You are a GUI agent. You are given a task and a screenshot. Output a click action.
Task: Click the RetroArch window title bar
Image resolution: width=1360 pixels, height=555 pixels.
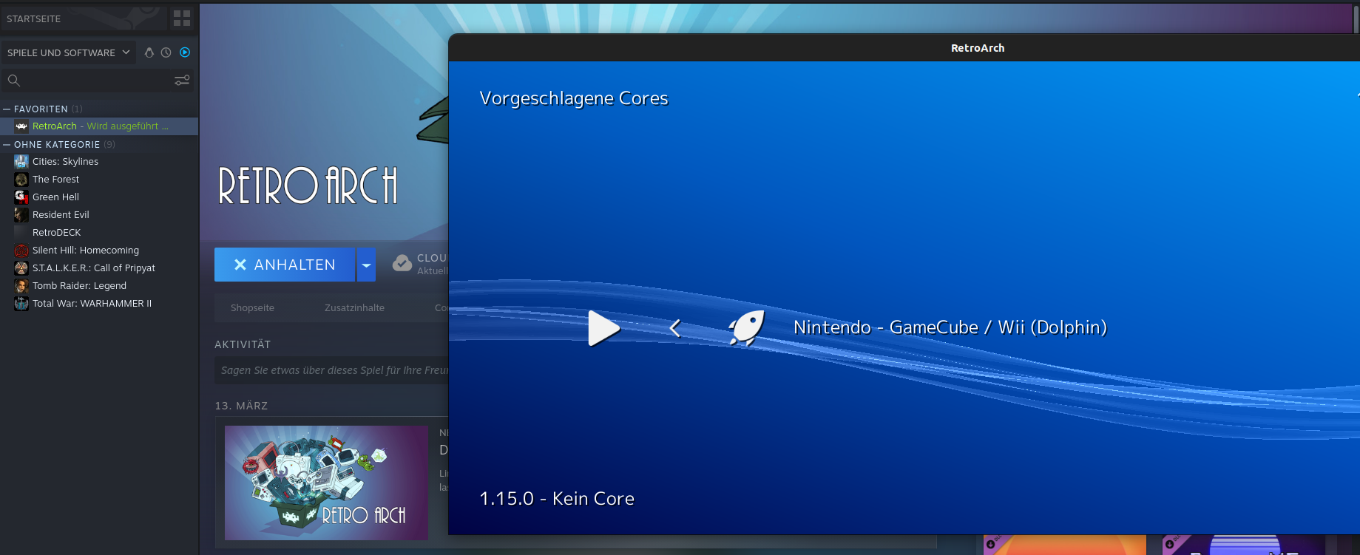tap(904, 48)
